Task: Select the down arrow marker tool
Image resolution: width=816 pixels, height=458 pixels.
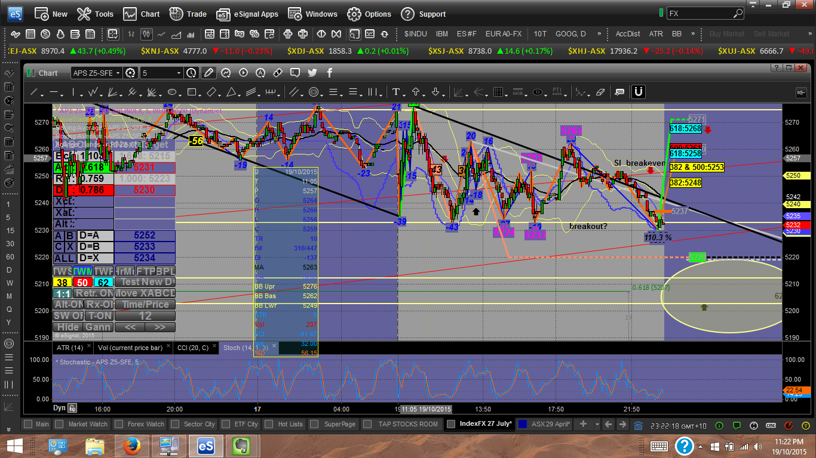Action: pyautogui.click(x=435, y=92)
